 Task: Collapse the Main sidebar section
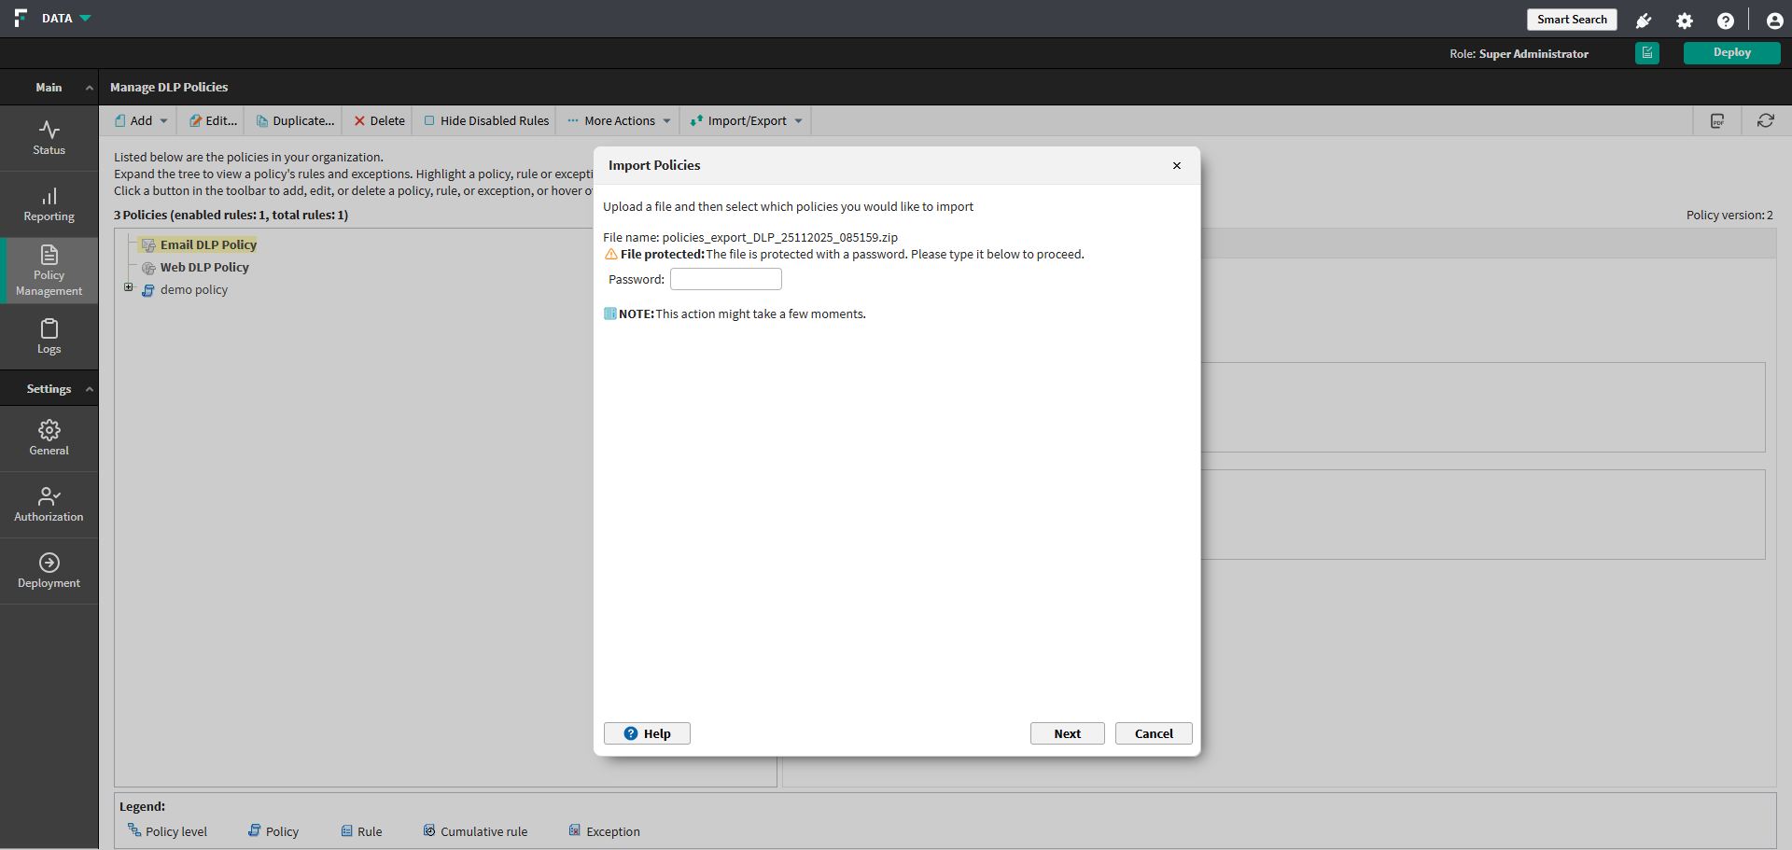90,88
